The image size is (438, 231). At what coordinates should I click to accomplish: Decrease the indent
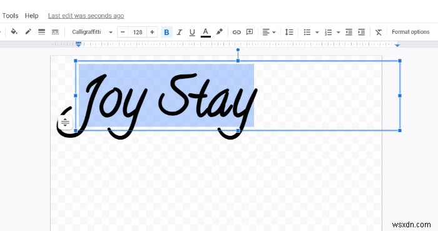pos(349,32)
